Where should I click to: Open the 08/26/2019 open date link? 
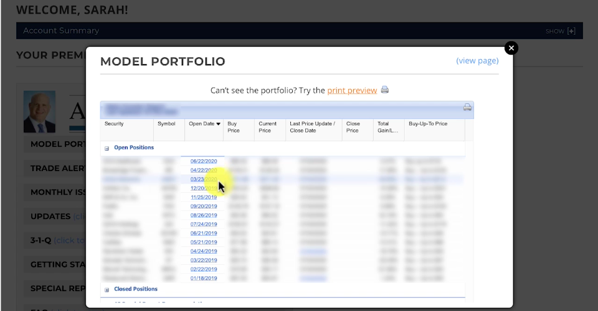204,215
